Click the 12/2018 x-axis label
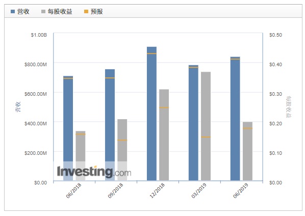 [157, 191]
